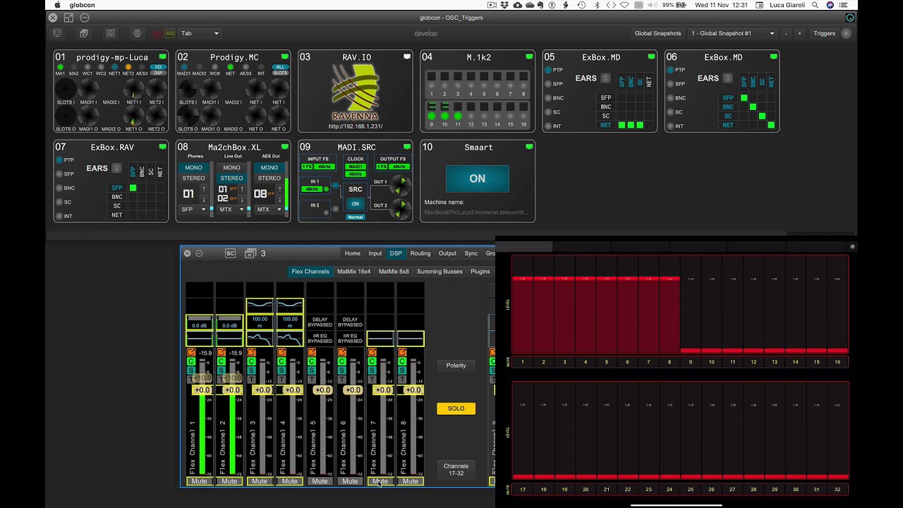
Task: Select BNC clock source on first ExBox.MD card 05
Action: (549, 98)
